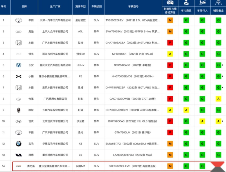This screenshot has width=226, height=172.
Task: Select the 华晨宝马汽车有限公司 cell
Action: 55,144
